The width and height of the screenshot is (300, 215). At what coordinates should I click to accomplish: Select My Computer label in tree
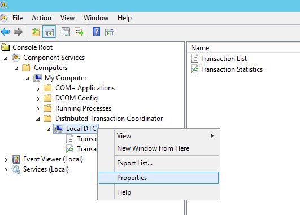[x=66, y=78]
